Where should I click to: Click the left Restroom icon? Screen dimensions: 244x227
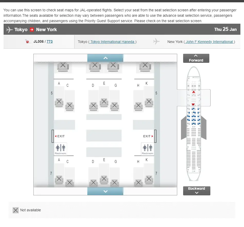61,149
